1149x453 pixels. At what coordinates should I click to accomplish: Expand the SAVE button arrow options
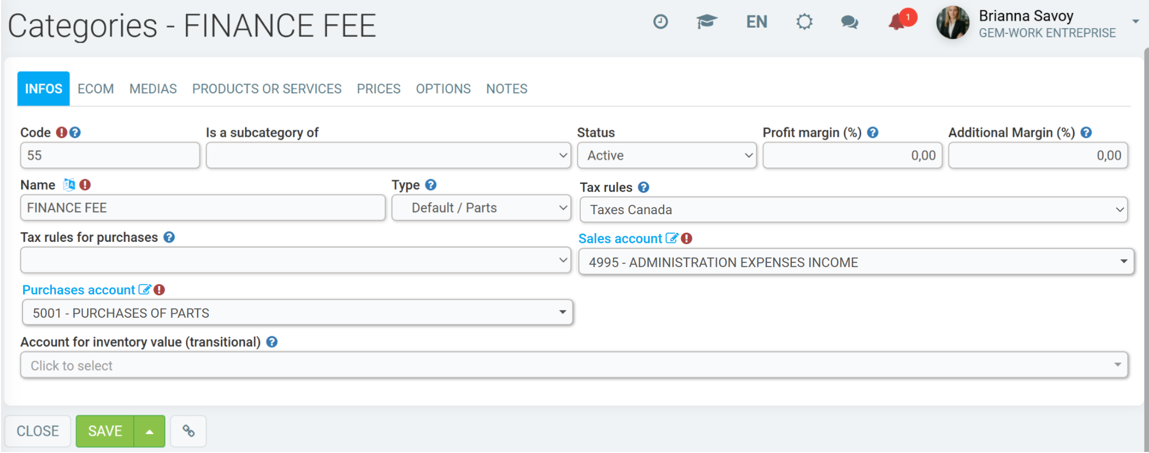[150, 431]
